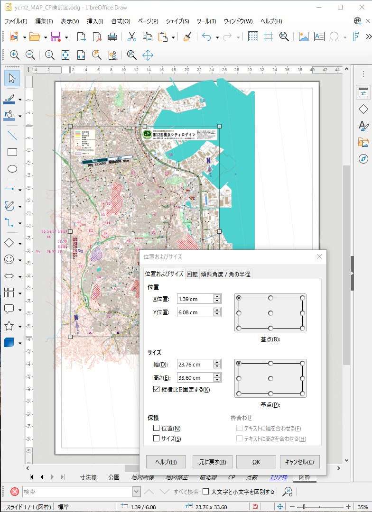Uncheck 縦横比を固定する checkbox

click(157, 389)
